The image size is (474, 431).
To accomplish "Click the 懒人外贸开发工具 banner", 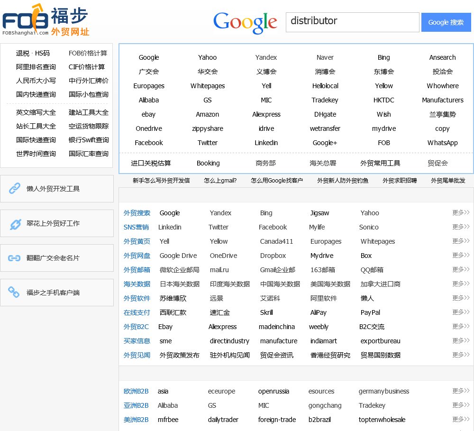I will tap(57, 189).
